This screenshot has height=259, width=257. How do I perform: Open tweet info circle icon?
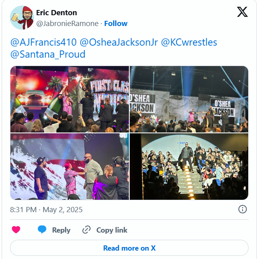(243, 209)
